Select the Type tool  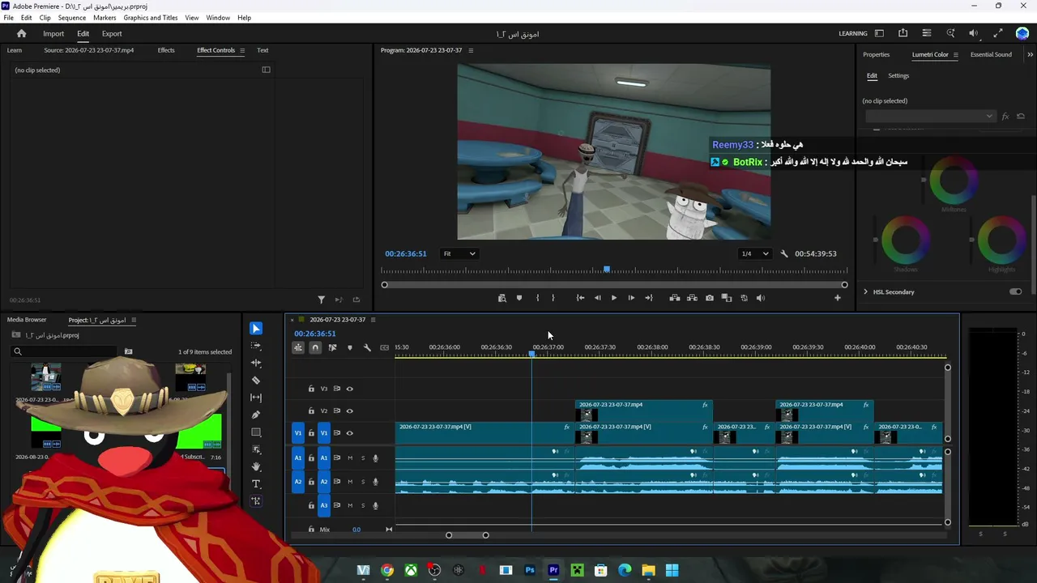256,484
